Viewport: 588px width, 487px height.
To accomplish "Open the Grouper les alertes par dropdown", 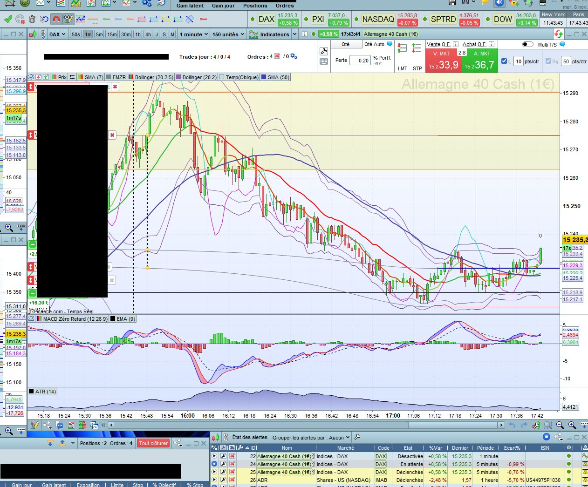I will click(311, 438).
